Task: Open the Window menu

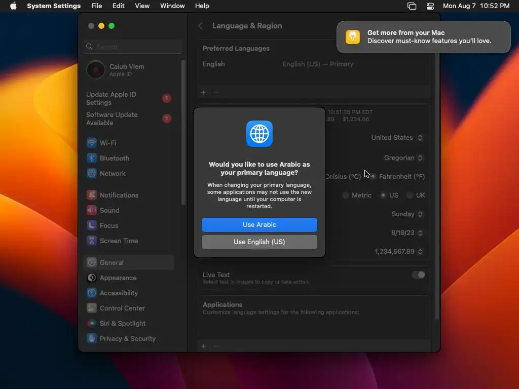Action: (172, 6)
